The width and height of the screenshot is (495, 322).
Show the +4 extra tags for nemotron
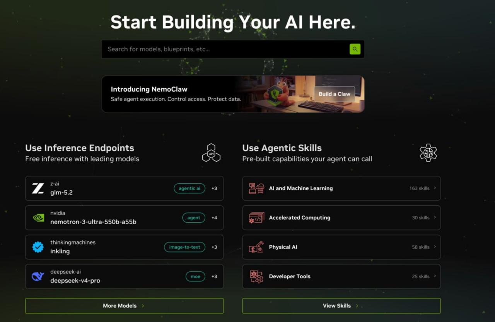coord(214,218)
